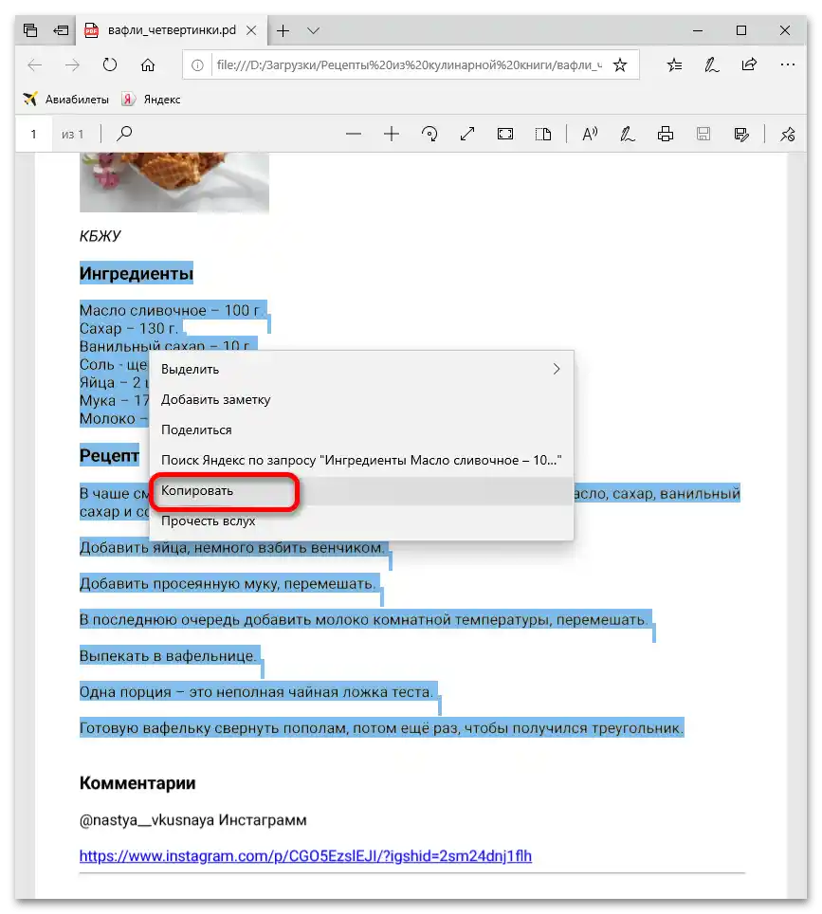Click the PDF page number field

point(34,134)
